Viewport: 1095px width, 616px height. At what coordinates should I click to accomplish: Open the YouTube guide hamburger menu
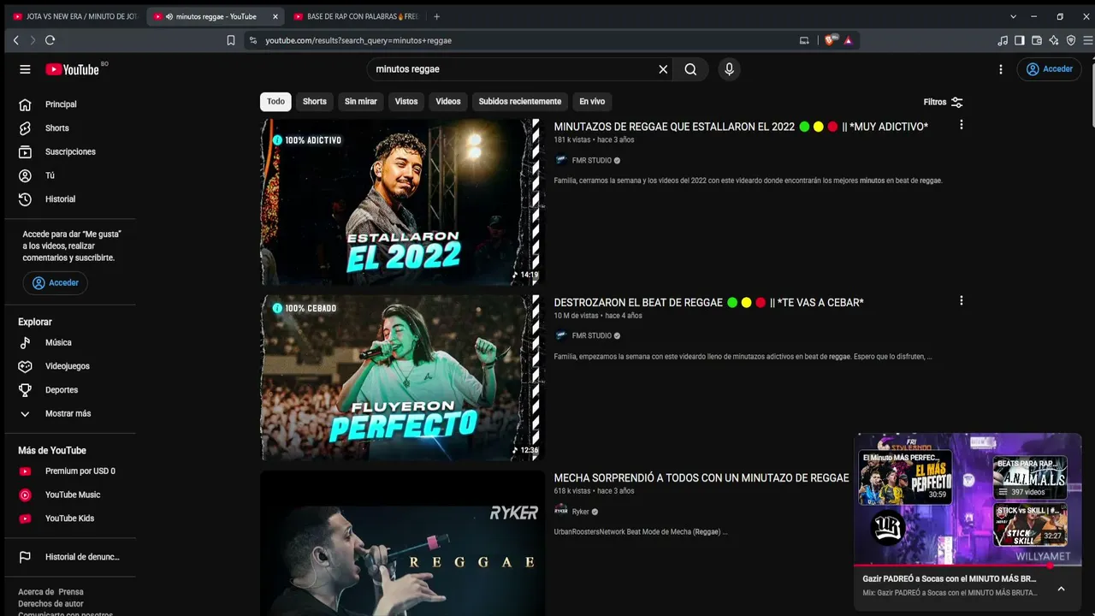point(25,69)
